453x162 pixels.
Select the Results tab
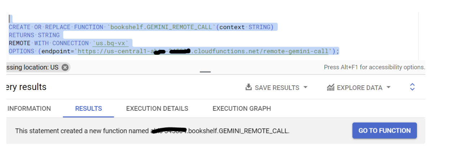pos(89,109)
